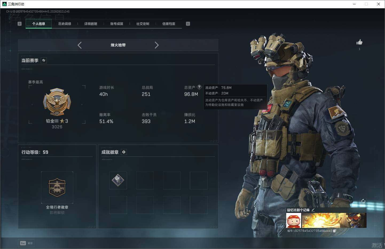This screenshot has width=385, height=249.
Task: Select the first achievement badge in 成就徽章
Action: tap(118, 180)
